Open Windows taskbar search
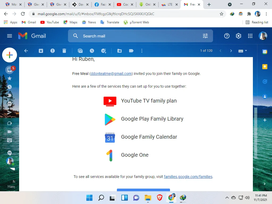The width and height of the screenshot is (272, 204). pyautogui.click(x=101, y=198)
